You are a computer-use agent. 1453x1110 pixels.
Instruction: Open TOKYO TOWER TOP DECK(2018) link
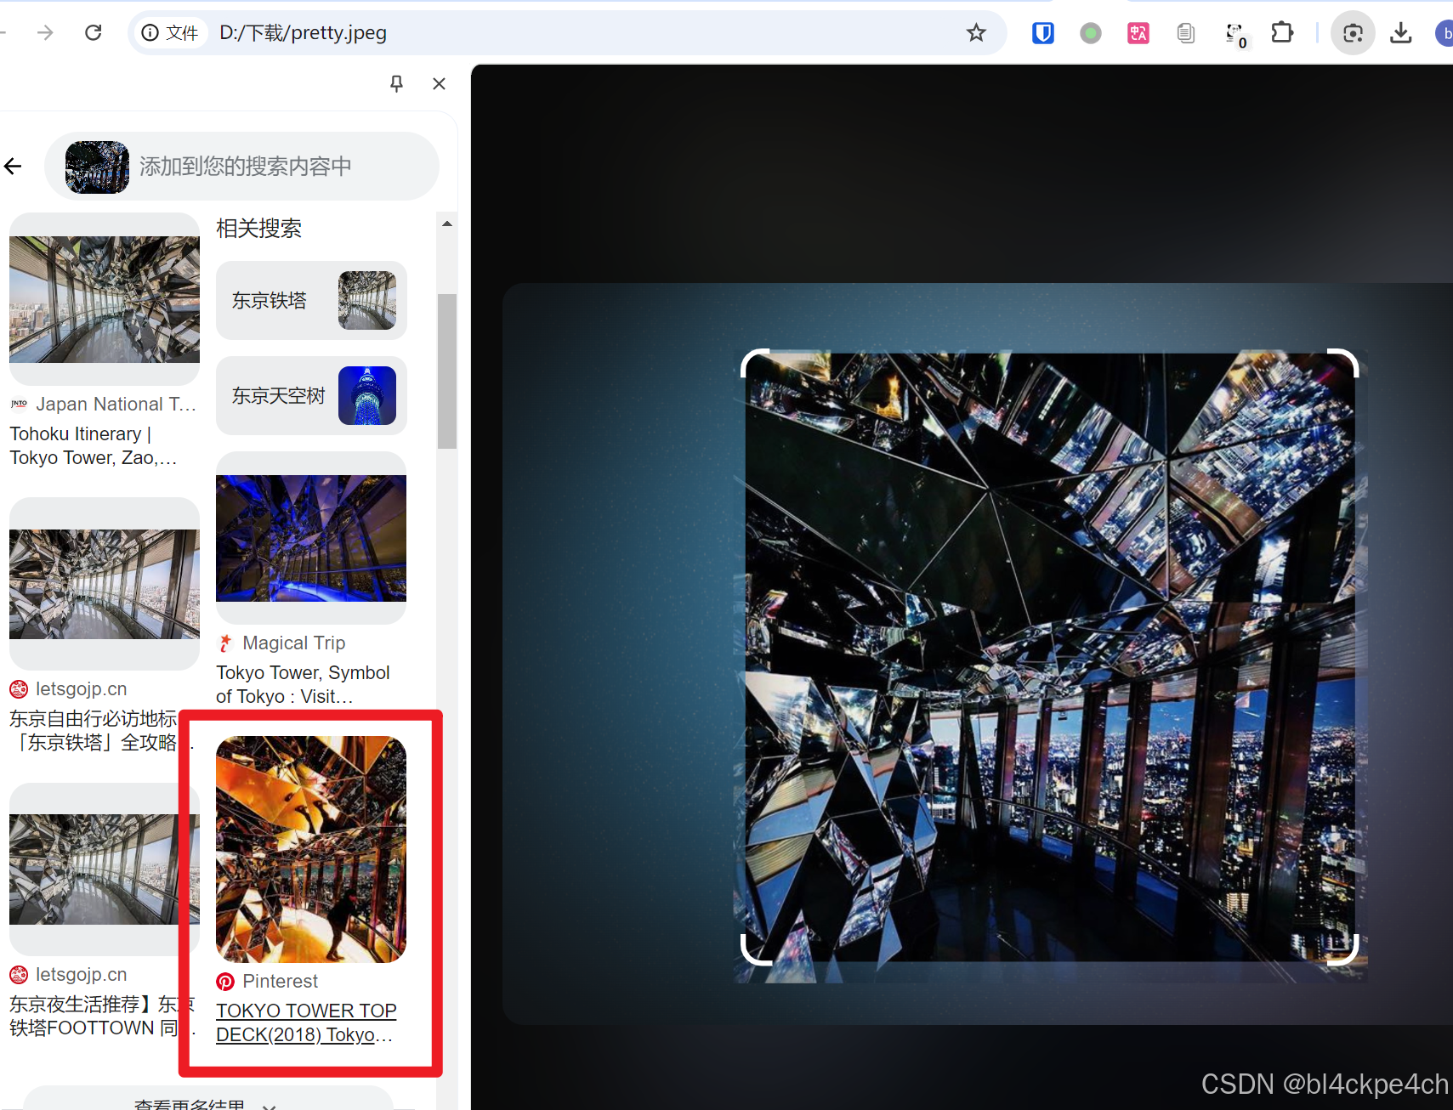(306, 1022)
